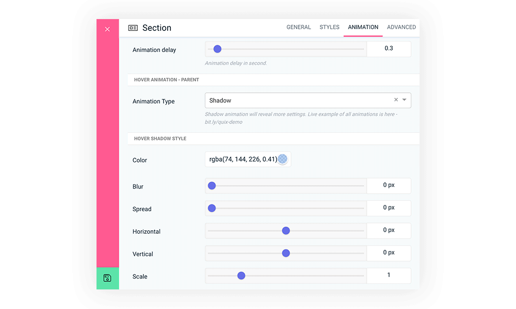Select the Animation tab

[363, 27]
